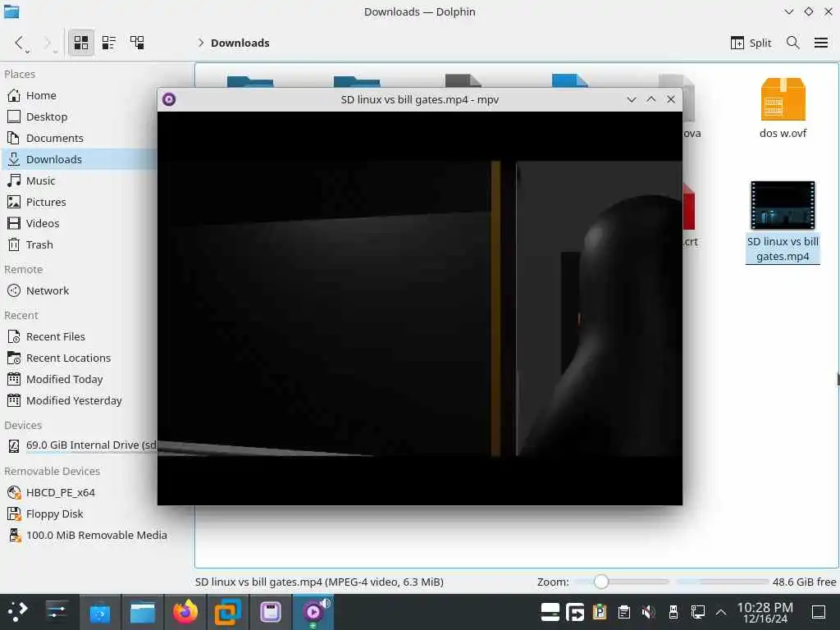Open the Dolphin file manager taskbar icon
This screenshot has width=840, height=630.
143,612
